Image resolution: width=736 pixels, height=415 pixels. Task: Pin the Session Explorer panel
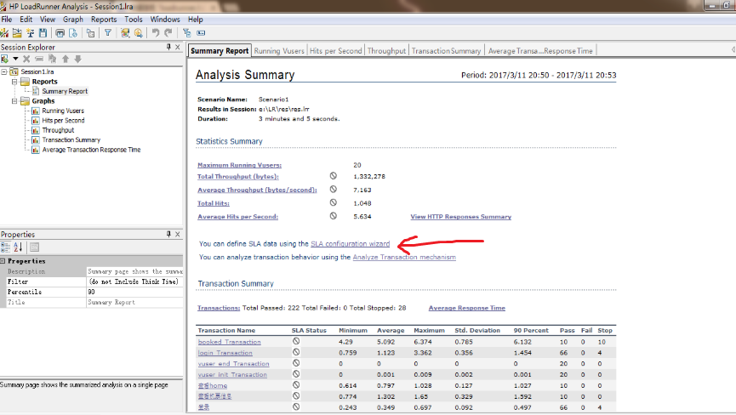click(168, 47)
